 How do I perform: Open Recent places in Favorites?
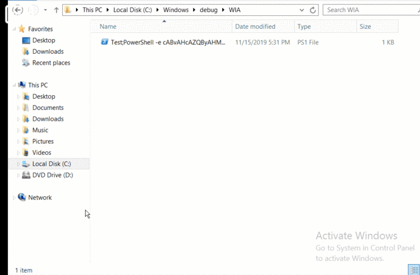tap(51, 63)
